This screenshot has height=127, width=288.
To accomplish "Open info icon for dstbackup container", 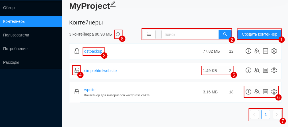I will [248, 51].
